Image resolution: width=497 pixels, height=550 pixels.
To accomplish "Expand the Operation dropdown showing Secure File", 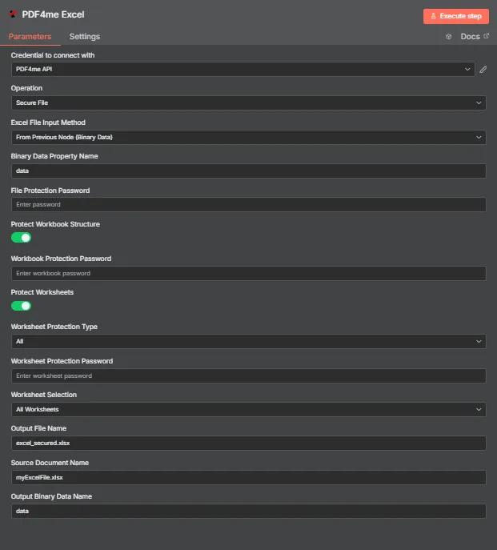I will pos(249,102).
